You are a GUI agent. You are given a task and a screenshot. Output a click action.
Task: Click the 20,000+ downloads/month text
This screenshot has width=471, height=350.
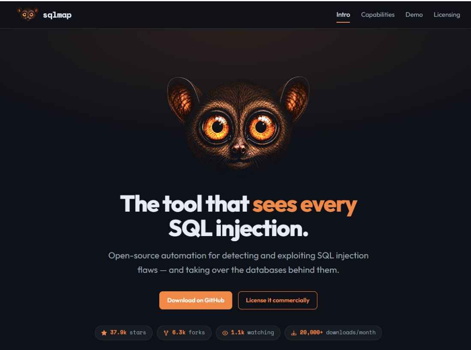coord(338,332)
